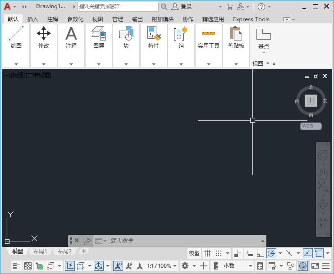The width and height of the screenshot is (334, 274).
Task: Open the WCS coordinate system dropdown
Action: click(311, 126)
